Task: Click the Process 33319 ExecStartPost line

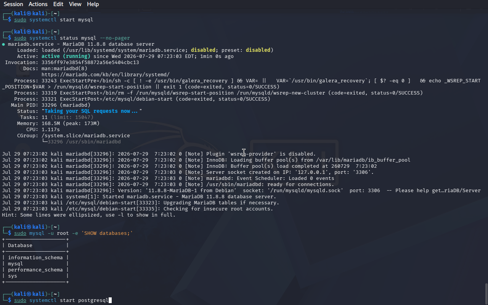Action: [x=218, y=93]
